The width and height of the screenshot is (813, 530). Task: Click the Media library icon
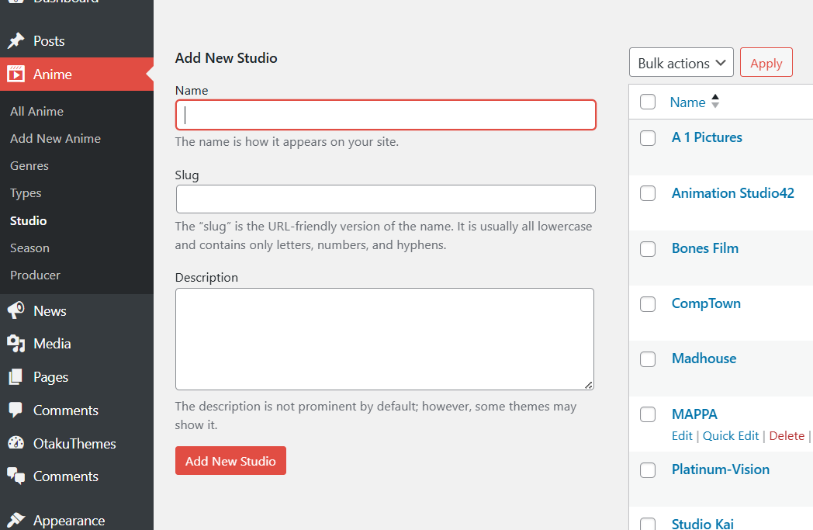(16, 344)
